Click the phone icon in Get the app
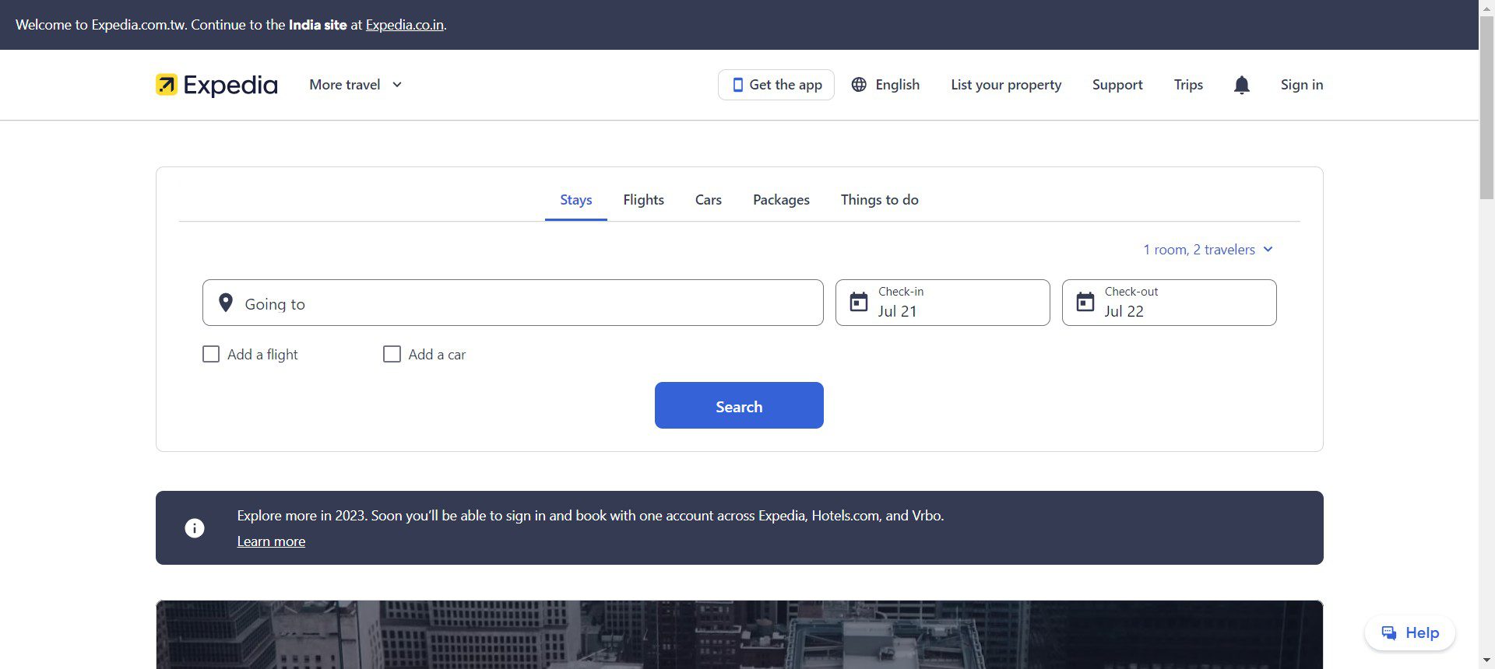 (x=737, y=85)
